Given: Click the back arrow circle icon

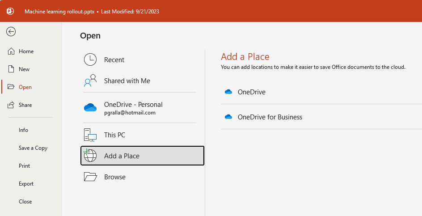Looking at the screenshot, I should [11, 31].
